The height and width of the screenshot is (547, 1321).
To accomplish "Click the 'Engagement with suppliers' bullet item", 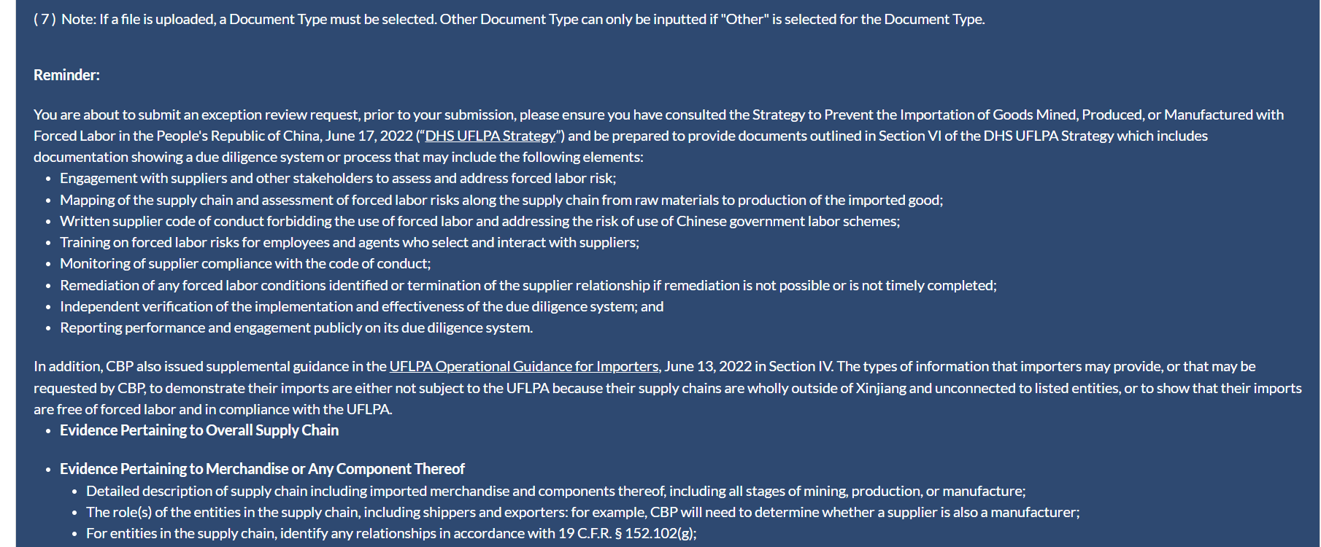I will (x=337, y=179).
